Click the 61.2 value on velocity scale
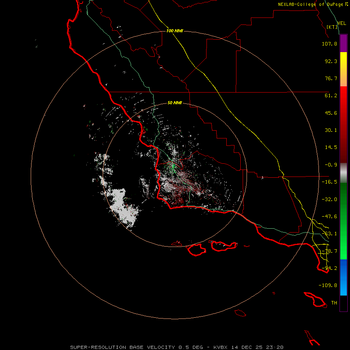 [x=331, y=96]
